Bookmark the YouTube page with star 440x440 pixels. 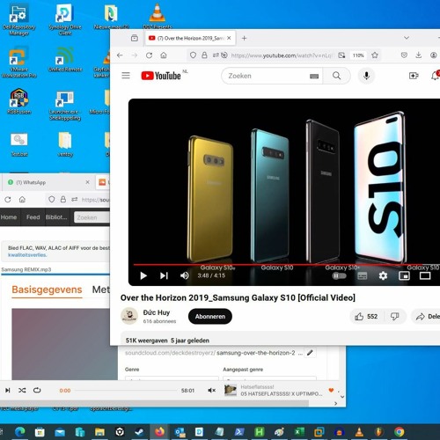coord(375,55)
